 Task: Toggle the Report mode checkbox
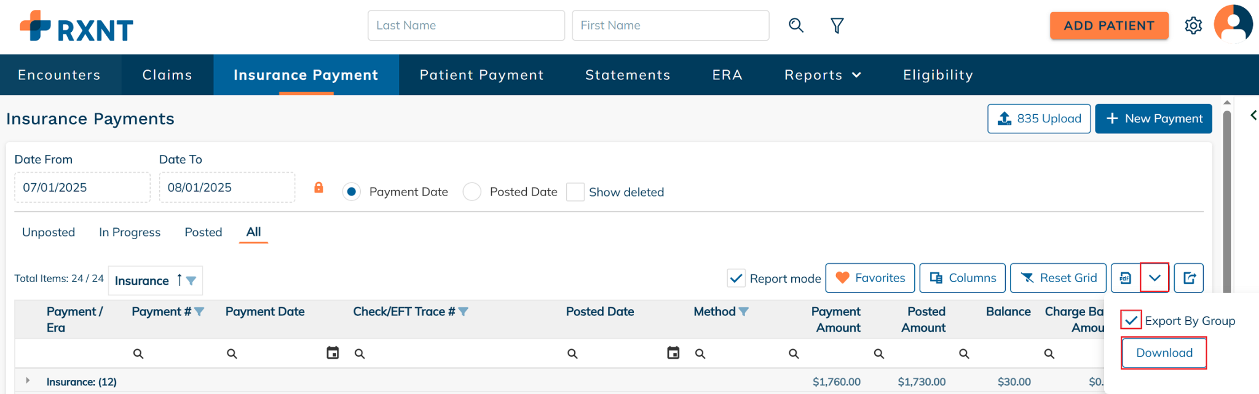(x=736, y=278)
